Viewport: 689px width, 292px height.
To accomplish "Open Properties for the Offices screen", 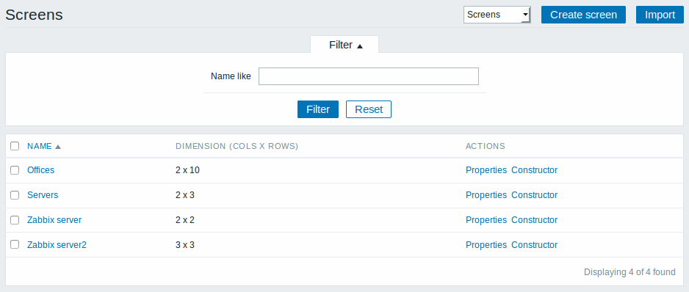I will [486, 170].
